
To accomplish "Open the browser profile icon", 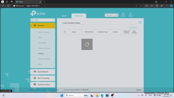I will (2, 2).
